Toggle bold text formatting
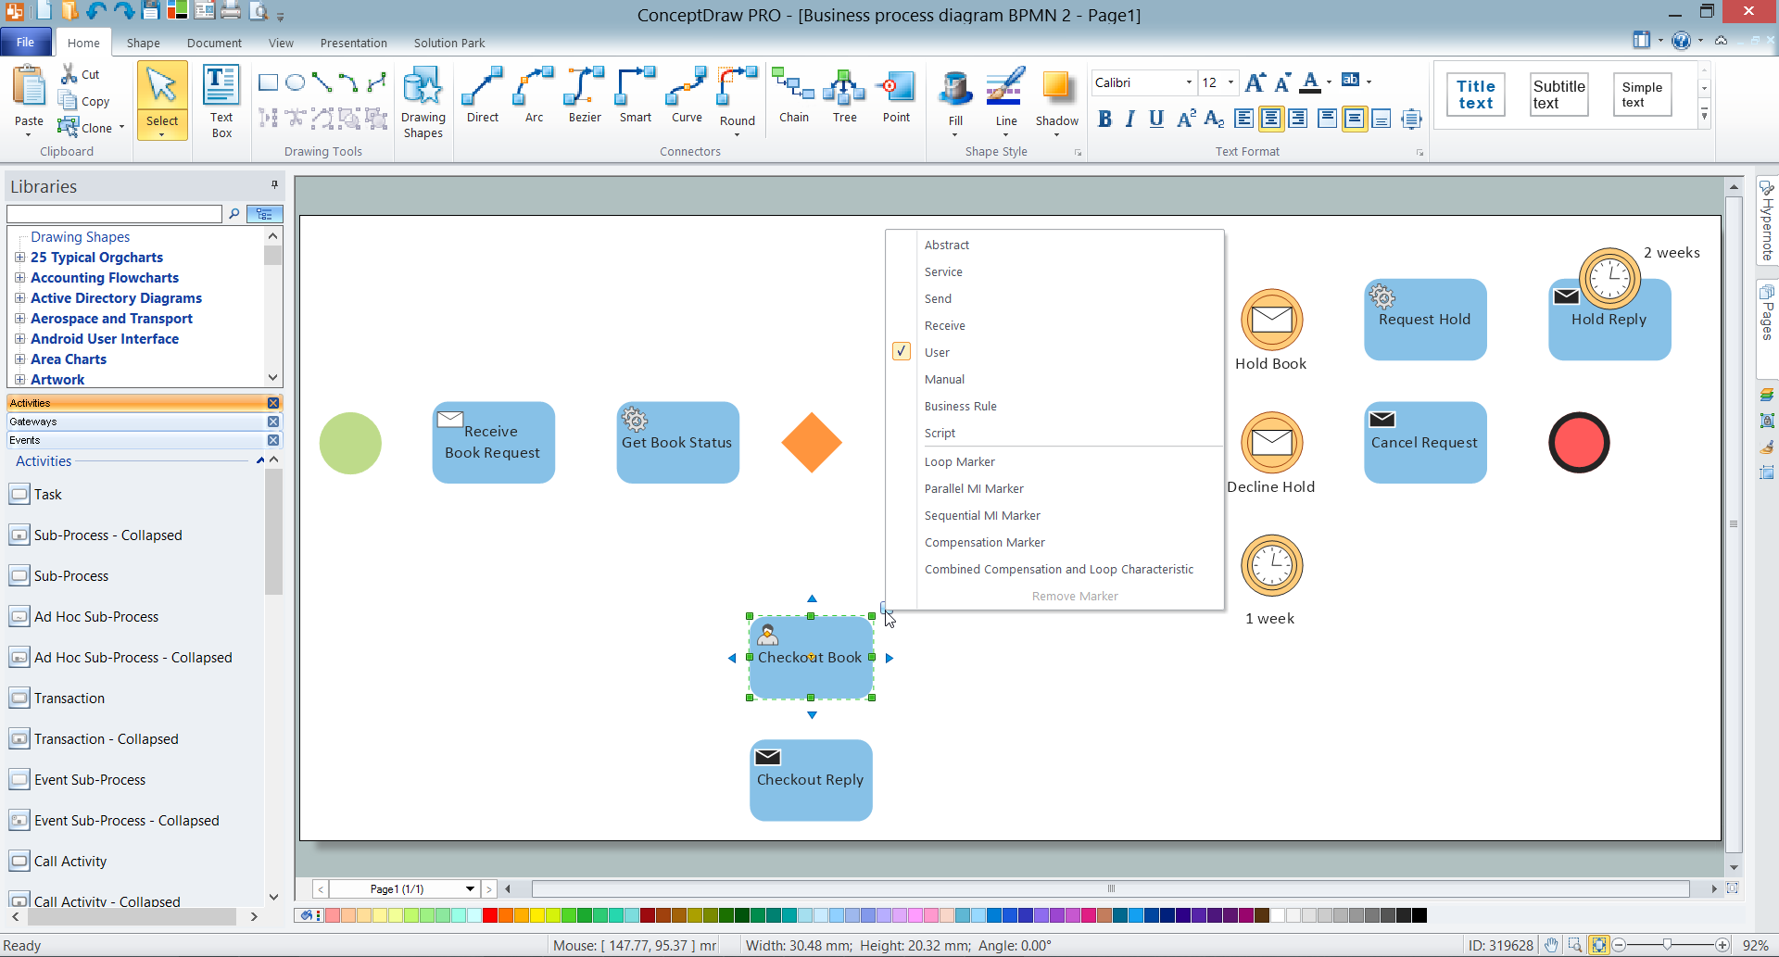The image size is (1779, 957). click(1104, 119)
